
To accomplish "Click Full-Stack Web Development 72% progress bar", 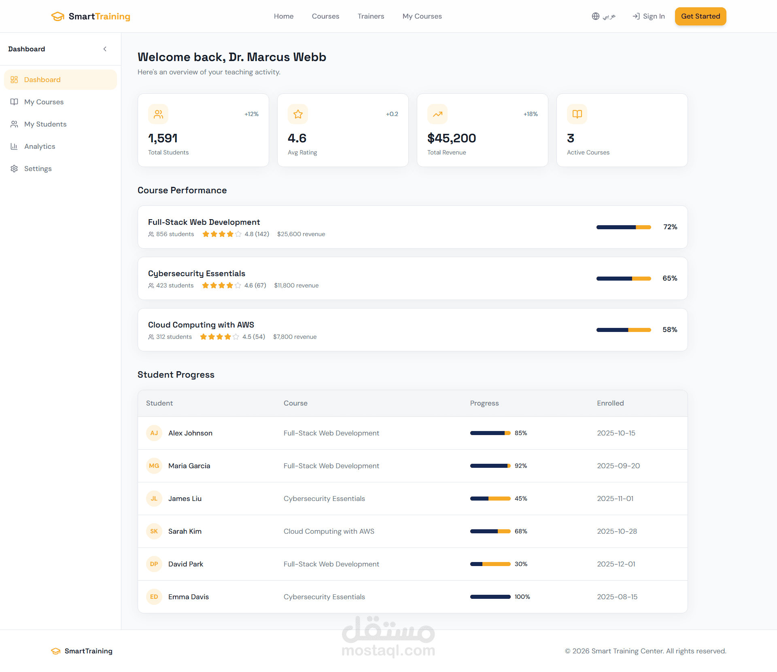I will pos(624,227).
